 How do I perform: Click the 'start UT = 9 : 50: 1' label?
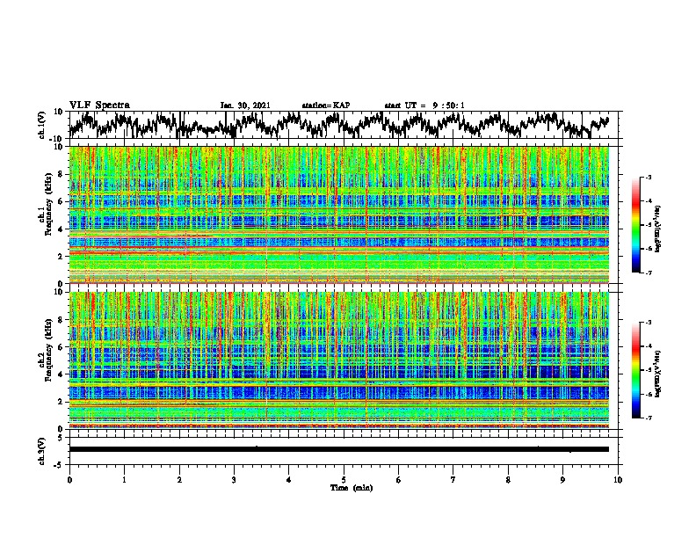(424, 105)
